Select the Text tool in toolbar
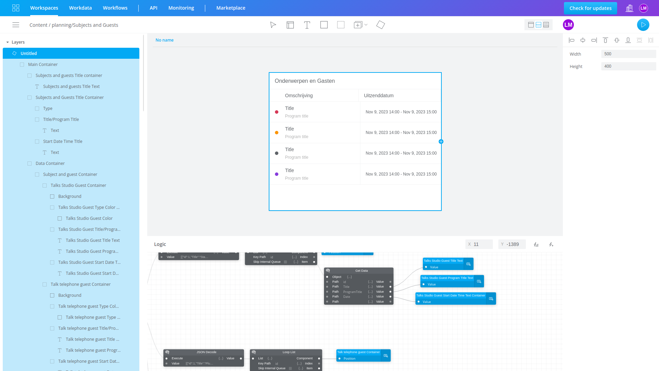 click(x=307, y=25)
